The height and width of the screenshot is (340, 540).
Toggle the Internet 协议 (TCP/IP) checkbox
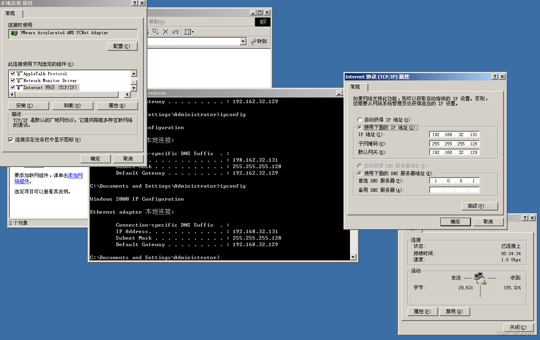pyautogui.click(x=13, y=87)
